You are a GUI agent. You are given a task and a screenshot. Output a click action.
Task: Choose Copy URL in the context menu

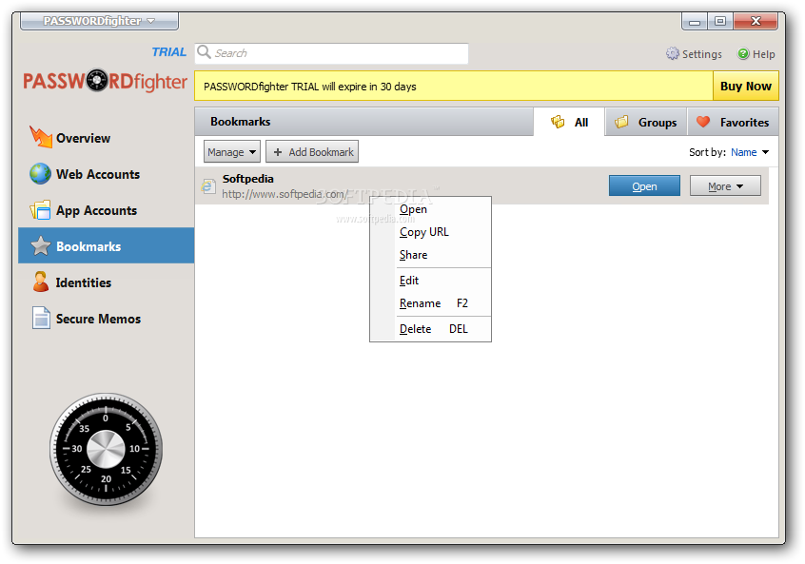pyautogui.click(x=430, y=232)
